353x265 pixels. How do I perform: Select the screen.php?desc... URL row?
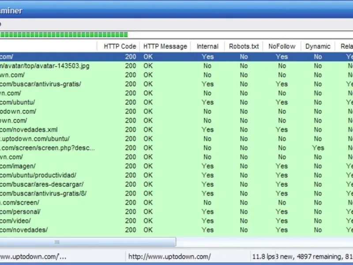click(176, 148)
